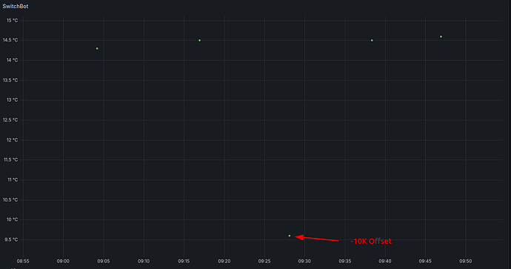The width and height of the screenshot is (511, 269).
Task: Click the 09:35 time axis label
Action: pyautogui.click(x=345, y=261)
